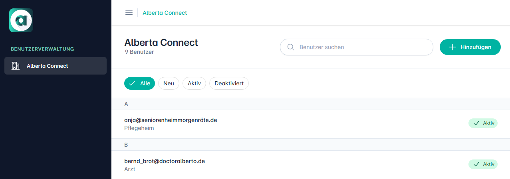
Task: Toggle the hamburger menu icon
Action: coord(129,13)
